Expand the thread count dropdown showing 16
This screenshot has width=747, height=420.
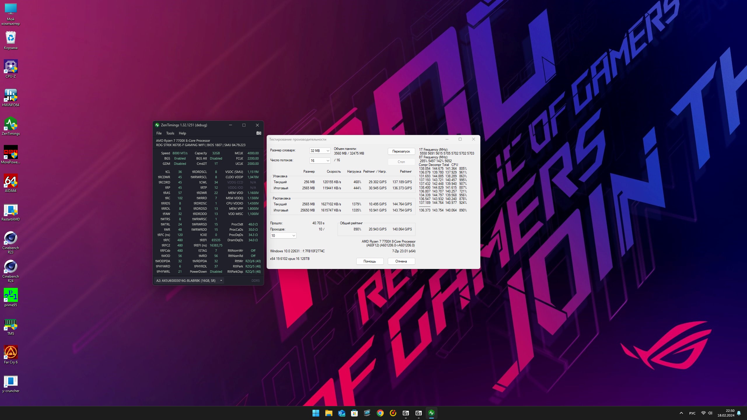click(320, 161)
